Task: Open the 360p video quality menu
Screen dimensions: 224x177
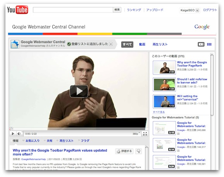Action: (136, 134)
